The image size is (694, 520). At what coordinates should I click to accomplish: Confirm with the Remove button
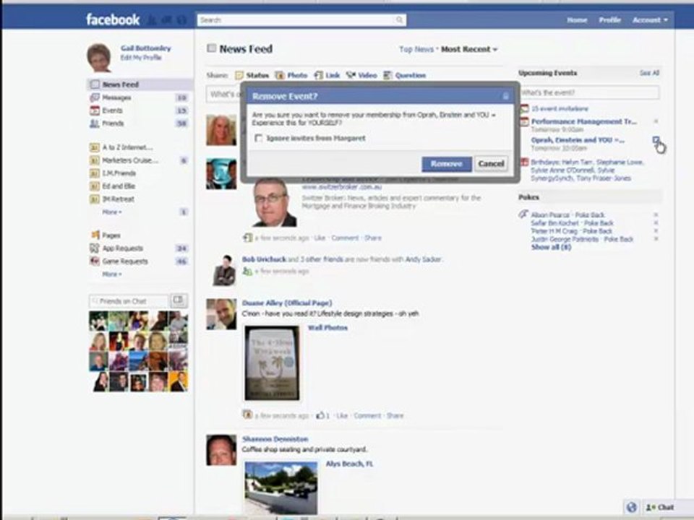447,164
